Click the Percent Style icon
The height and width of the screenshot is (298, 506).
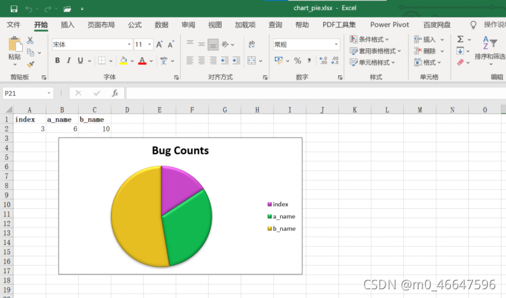[x=298, y=60]
